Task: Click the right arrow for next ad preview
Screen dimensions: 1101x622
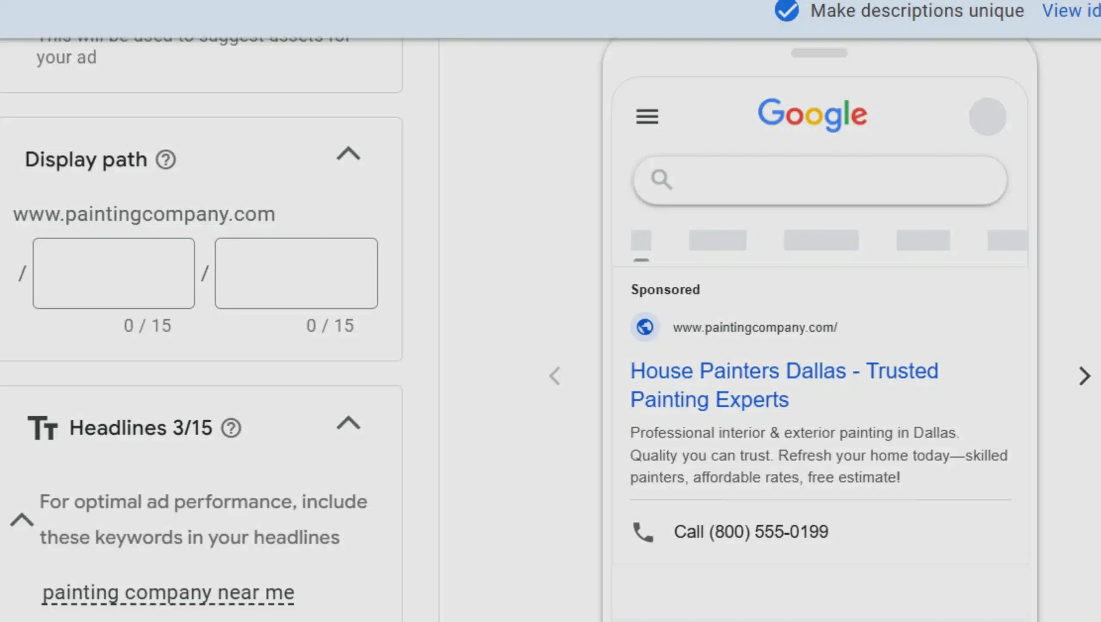Action: point(1084,376)
